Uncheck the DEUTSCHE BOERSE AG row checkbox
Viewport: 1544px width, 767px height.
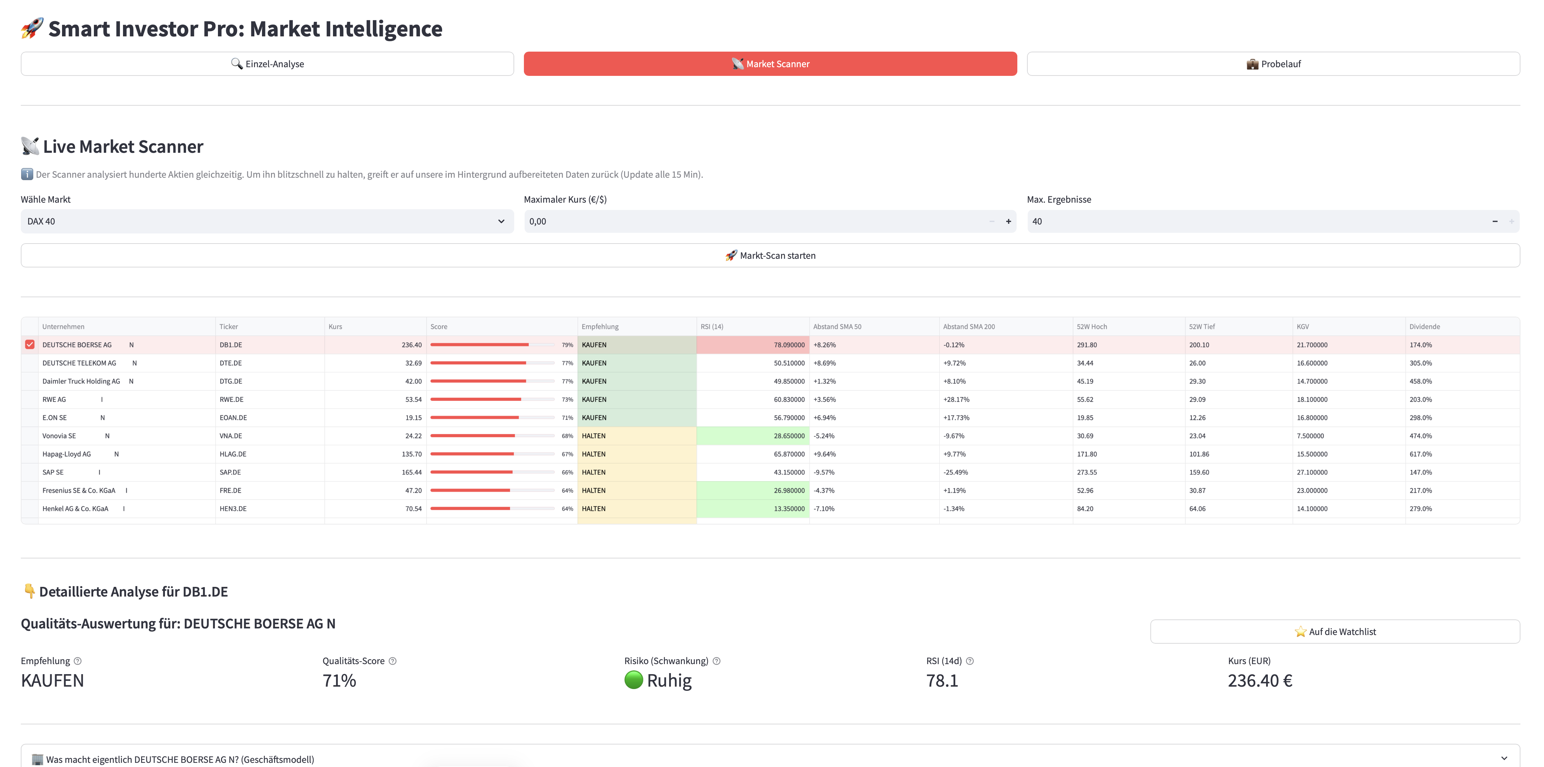[30, 345]
